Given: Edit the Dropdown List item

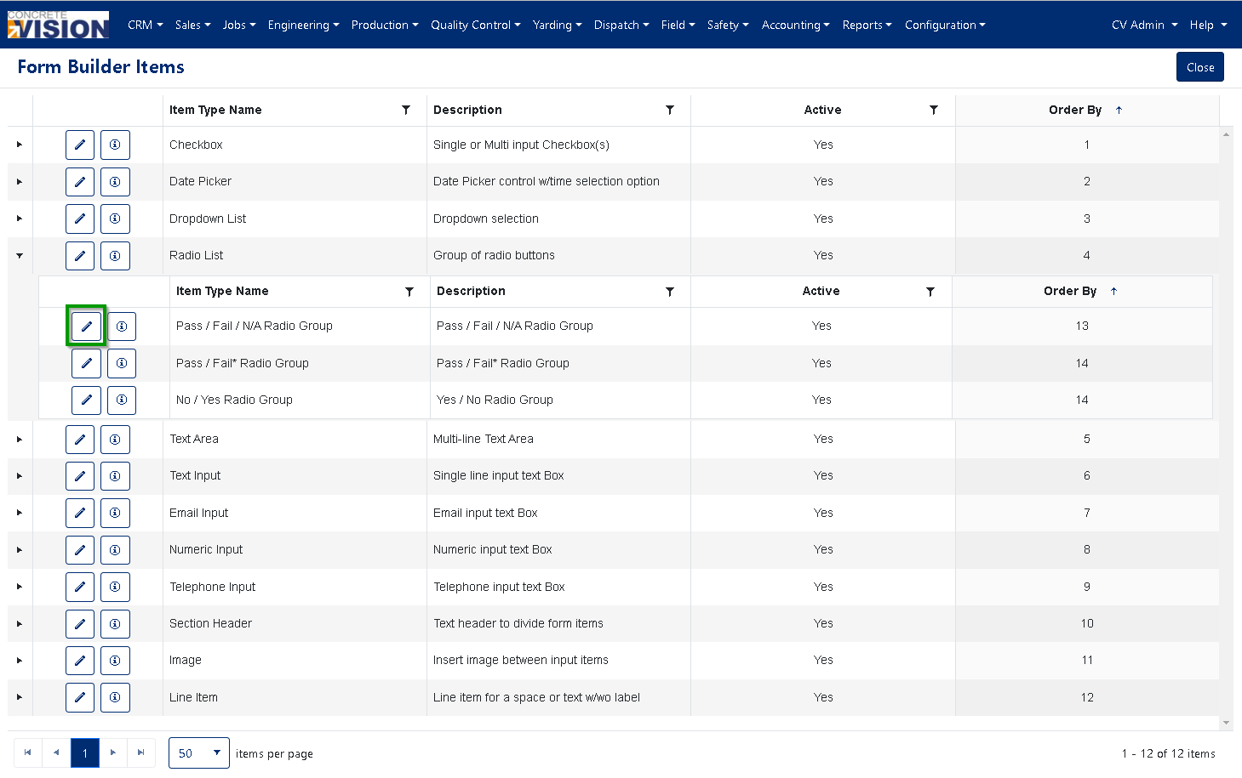Looking at the screenshot, I should point(80,219).
